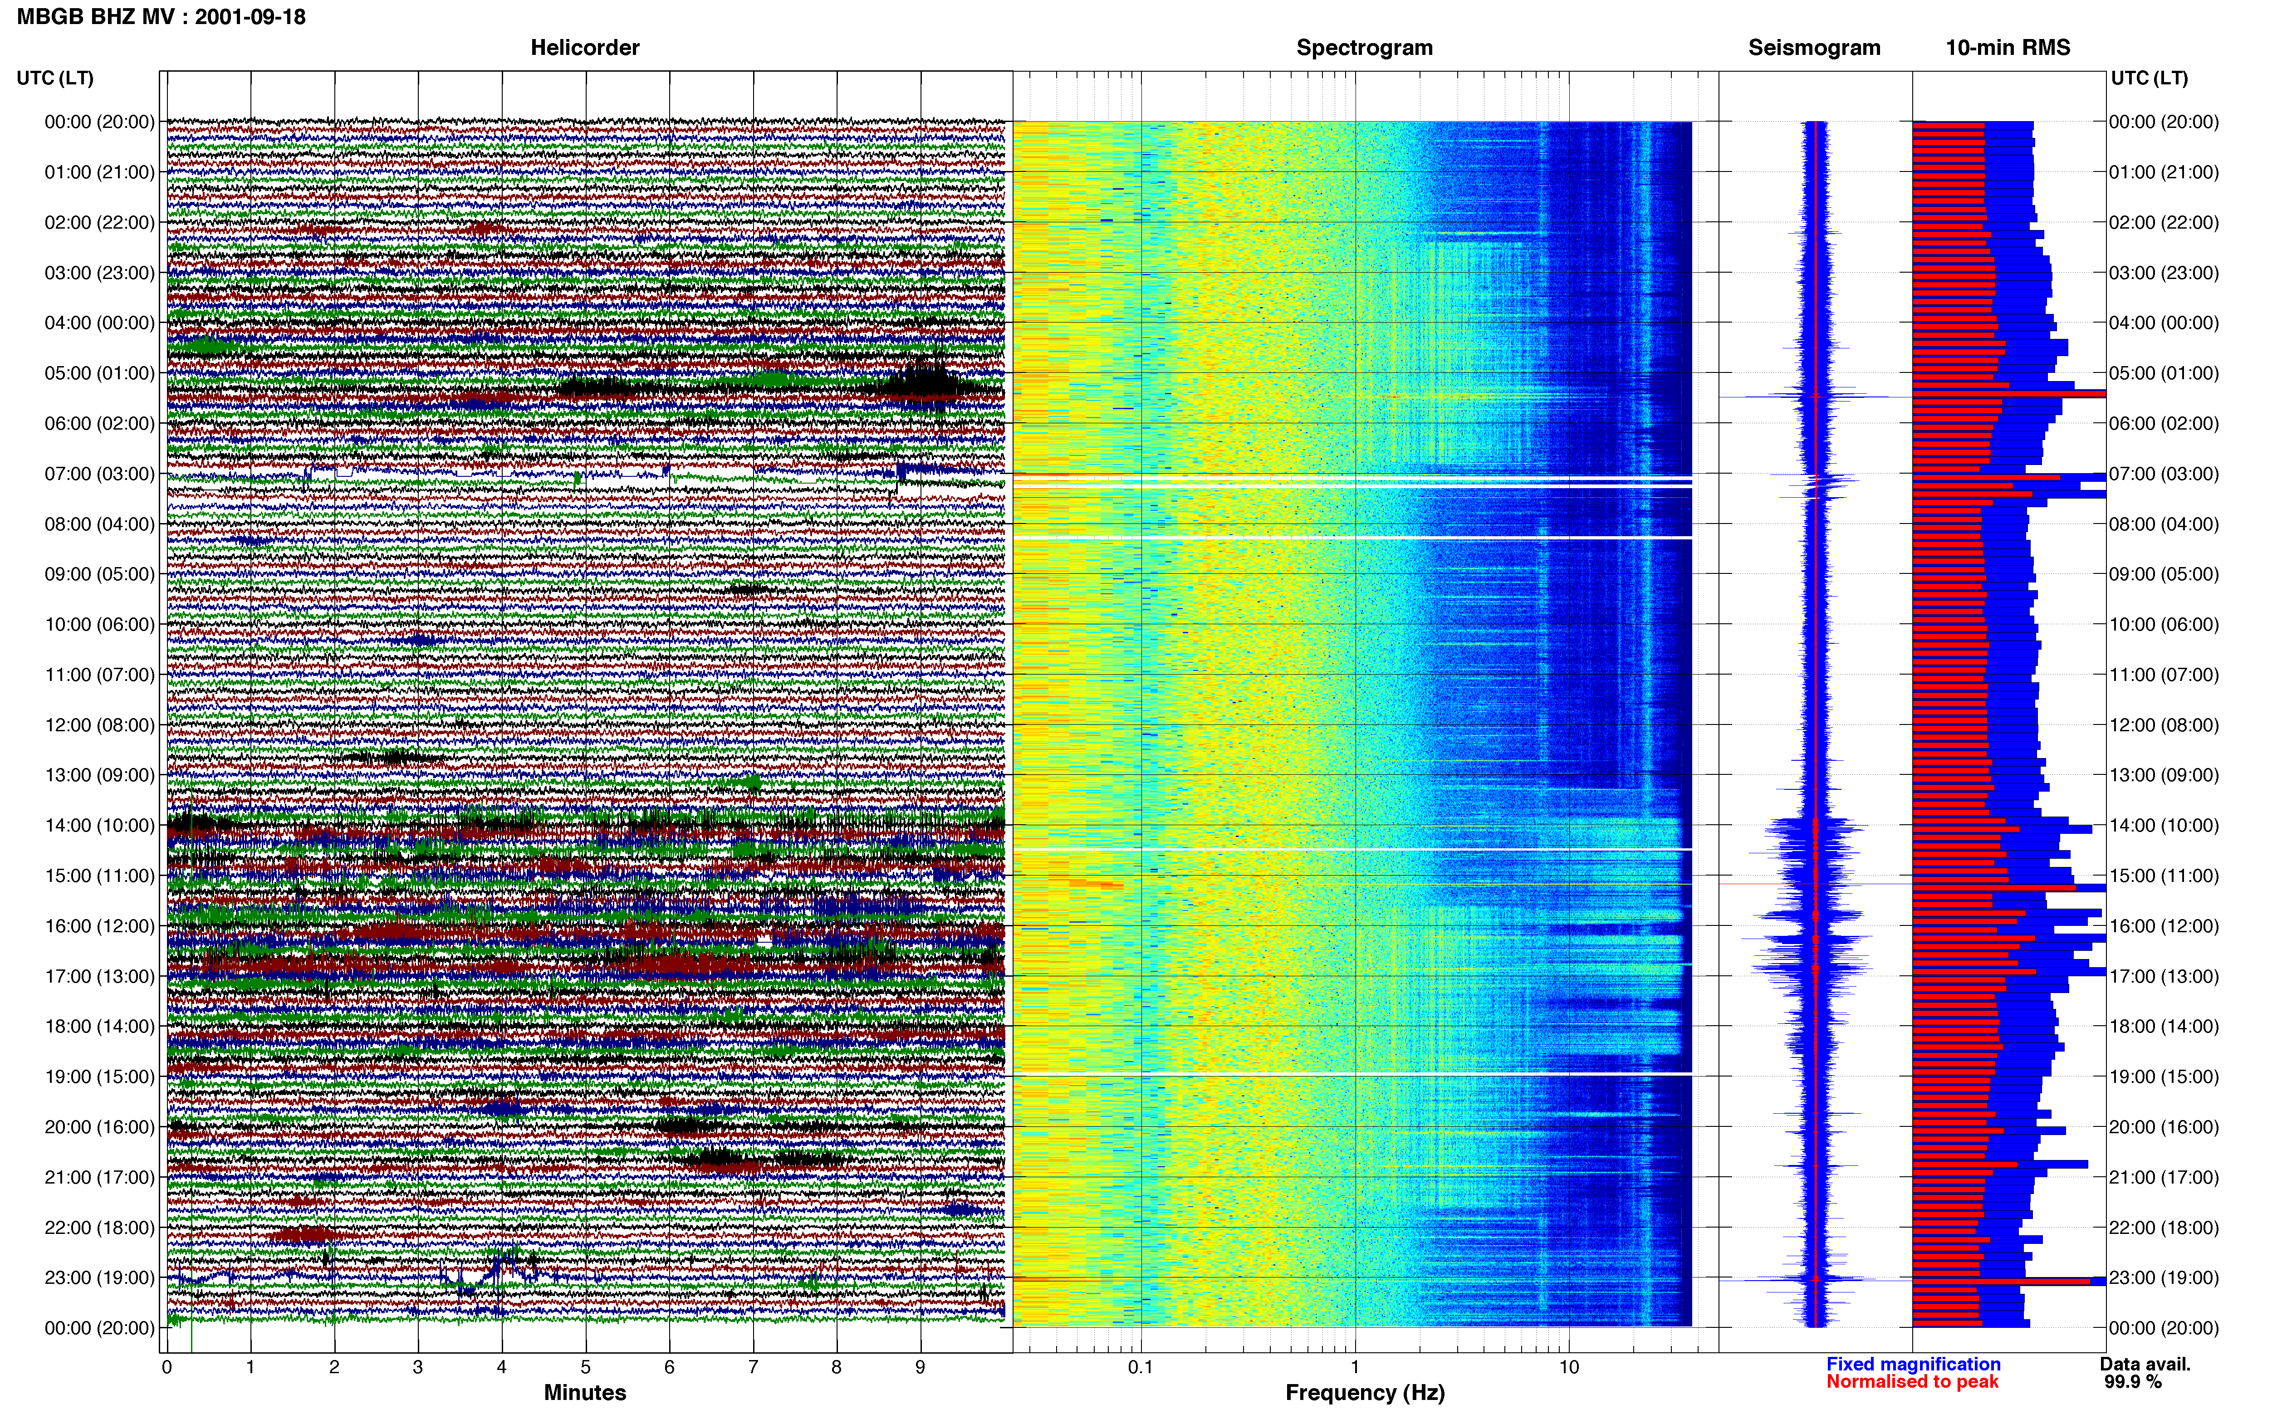The image size is (2277, 1424).
Task: Click tick label '9' on the Minutes axis
Action: coord(920,1367)
